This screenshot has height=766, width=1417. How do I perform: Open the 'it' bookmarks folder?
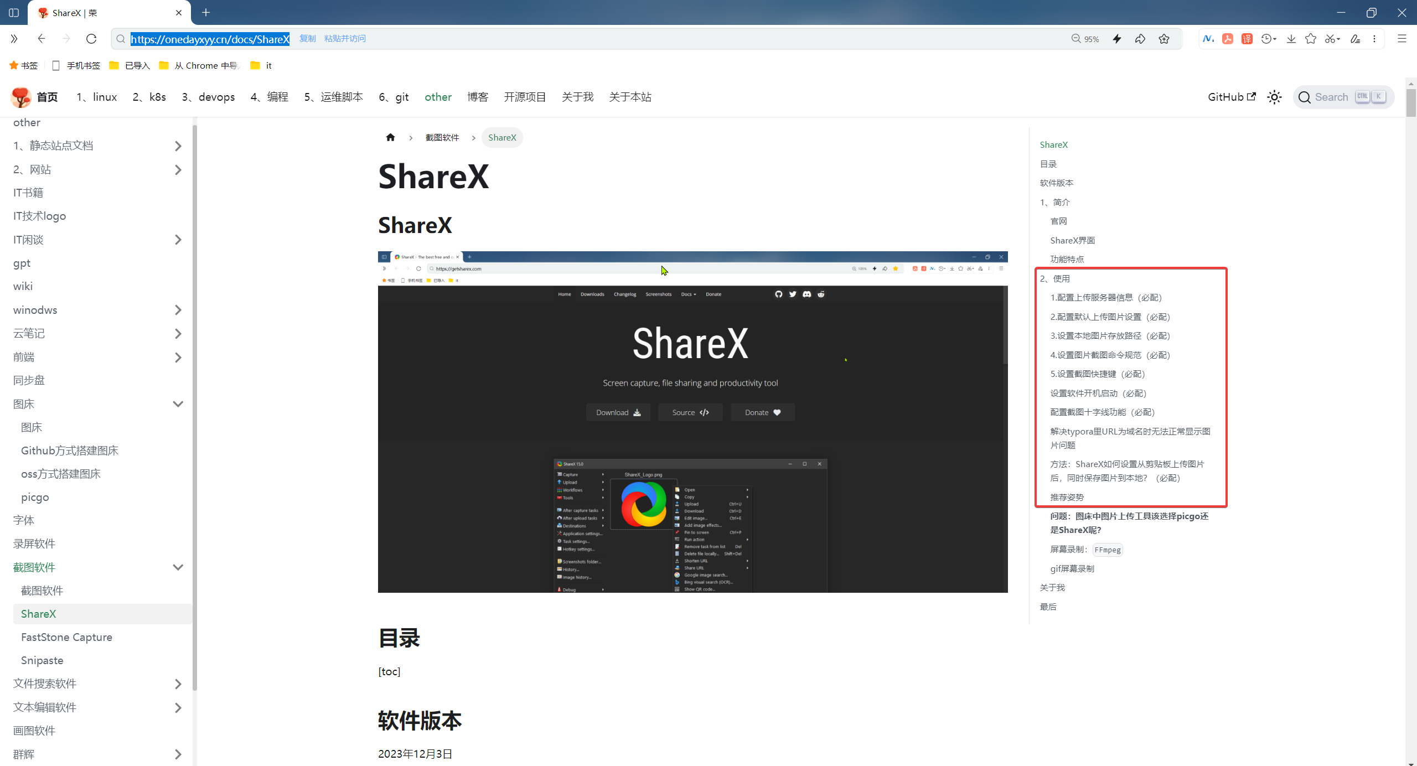tap(261, 65)
